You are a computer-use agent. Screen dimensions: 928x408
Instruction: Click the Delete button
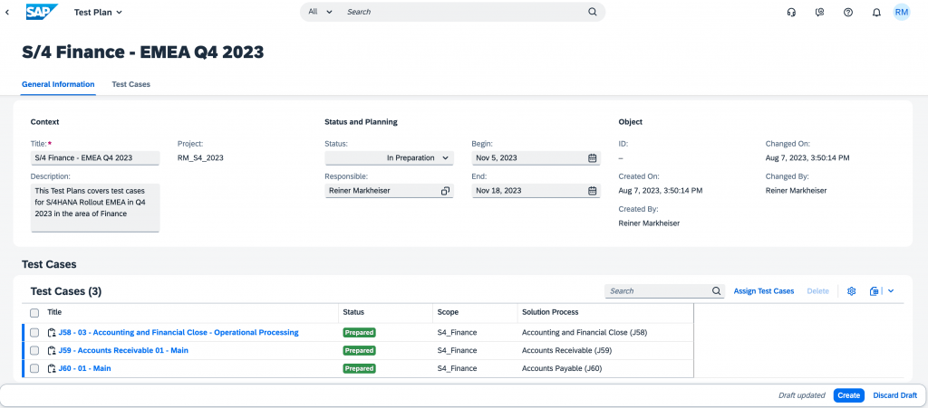(818, 291)
